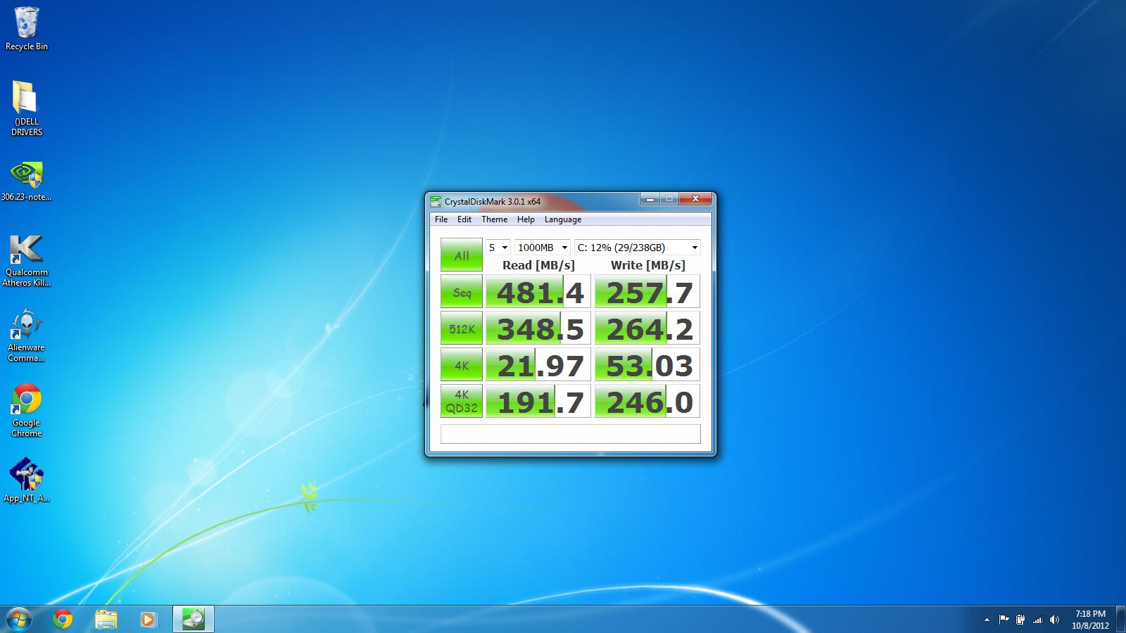The image size is (1126, 633).
Task: Minimize the CrystalDiskMark window
Action: 649,199
